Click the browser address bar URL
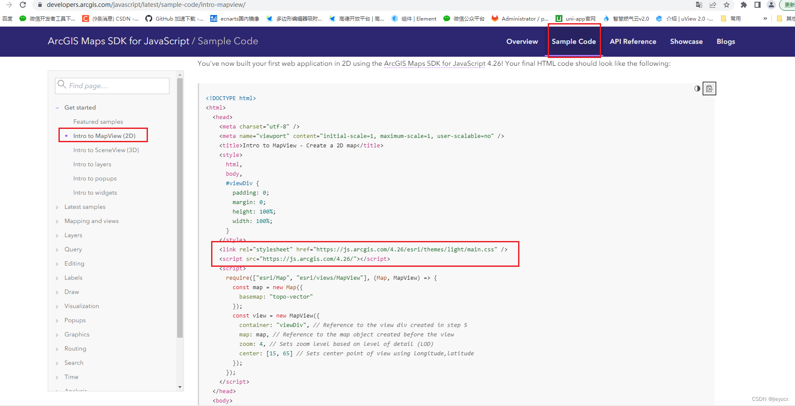This screenshot has width=795, height=406. coord(146,5)
